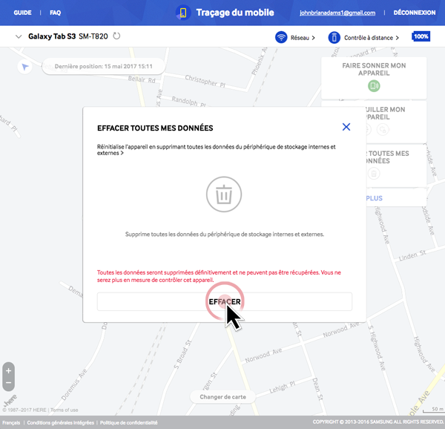Click the Dernière position timestamp pill
445x429 pixels.
coord(103,67)
